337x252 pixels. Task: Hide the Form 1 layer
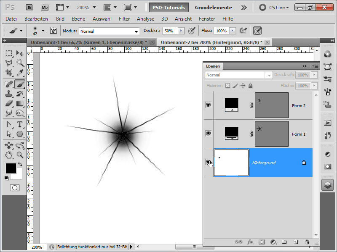click(208, 133)
